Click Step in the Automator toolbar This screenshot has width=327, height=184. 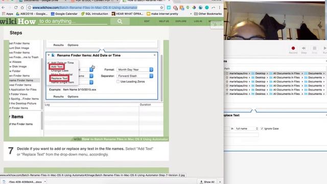(x=303, y=50)
